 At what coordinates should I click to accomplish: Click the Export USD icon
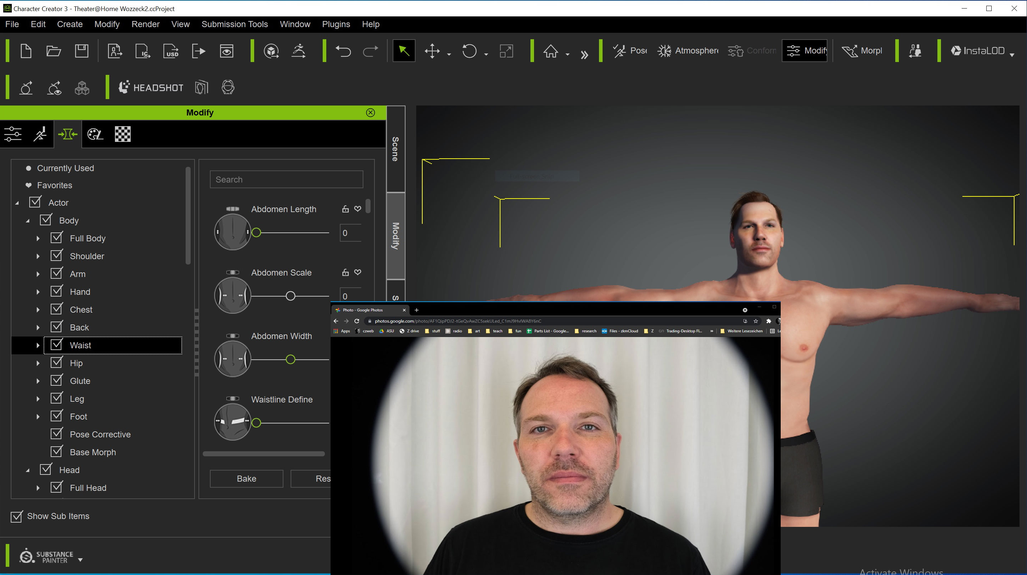[171, 51]
